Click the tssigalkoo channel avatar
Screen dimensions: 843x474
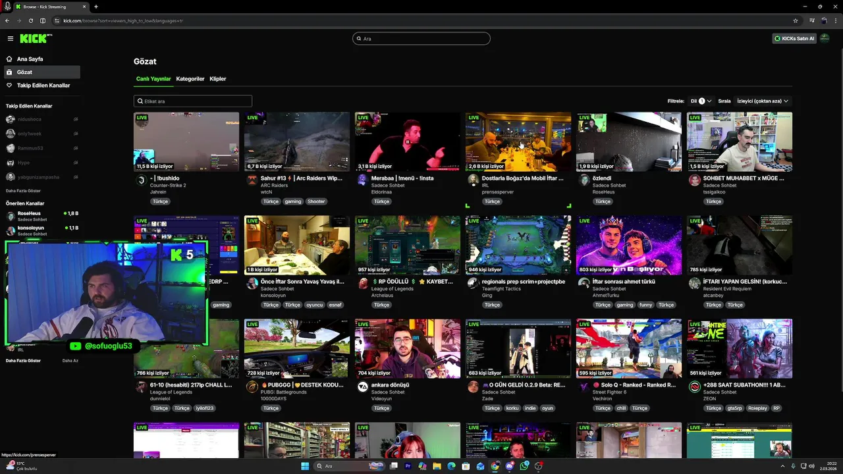(x=694, y=180)
